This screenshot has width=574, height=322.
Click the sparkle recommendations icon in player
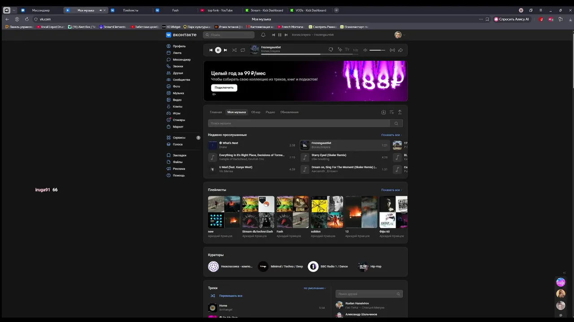coord(340,50)
